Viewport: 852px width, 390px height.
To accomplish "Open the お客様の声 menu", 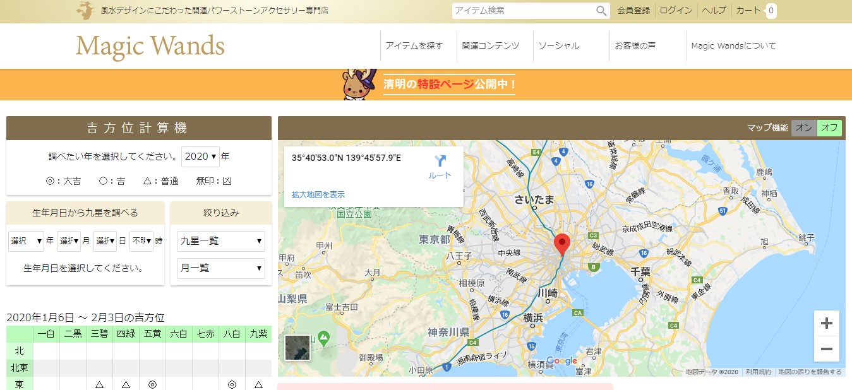I will [635, 46].
